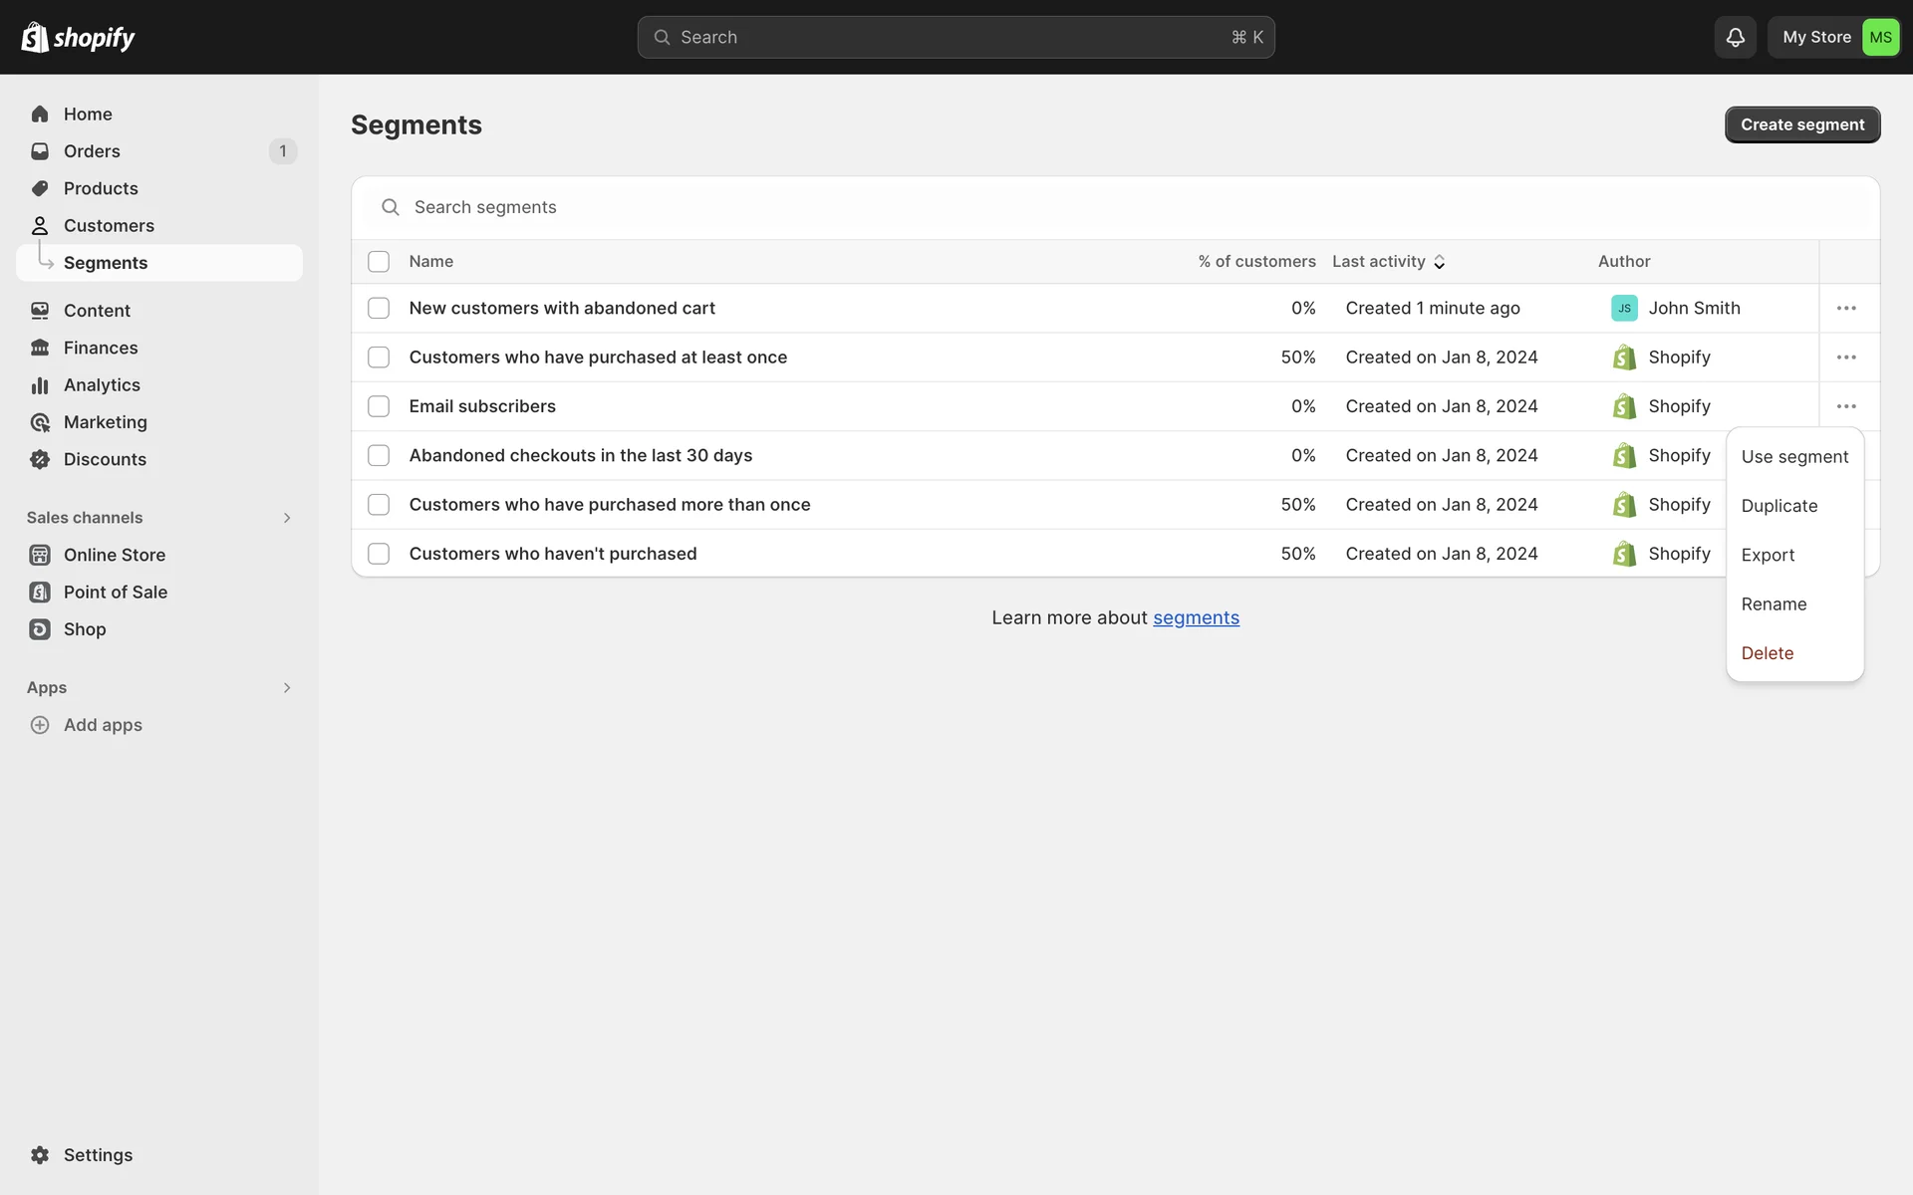Viewport: 1913px width, 1195px height.
Task: Open the notifications bell icon
Action: 1735,37
